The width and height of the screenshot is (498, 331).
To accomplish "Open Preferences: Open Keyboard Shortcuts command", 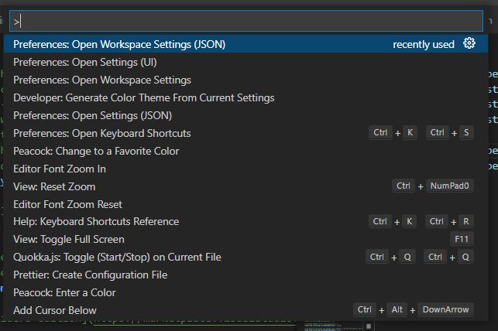I will pyautogui.click(x=246, y=133).
